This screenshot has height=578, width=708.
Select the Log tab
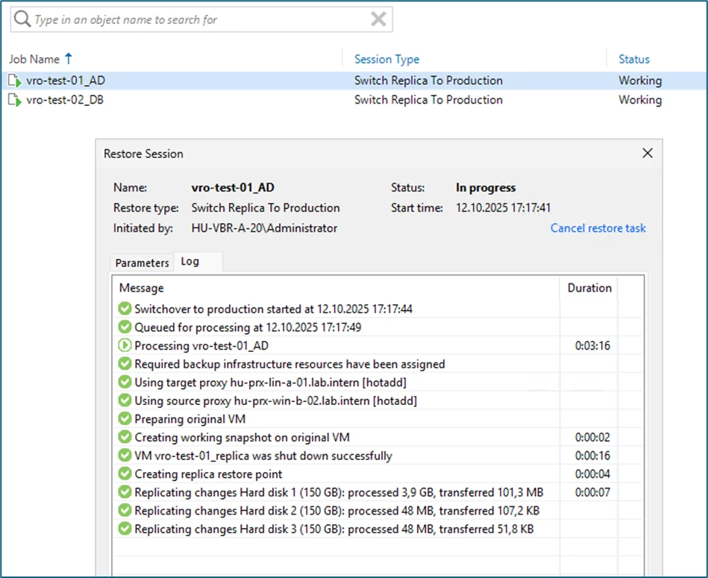pos(190,262)
